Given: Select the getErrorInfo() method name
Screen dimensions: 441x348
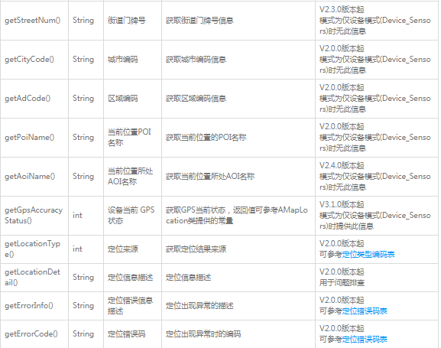Looking at the screenshot, I should click(29, 305).
